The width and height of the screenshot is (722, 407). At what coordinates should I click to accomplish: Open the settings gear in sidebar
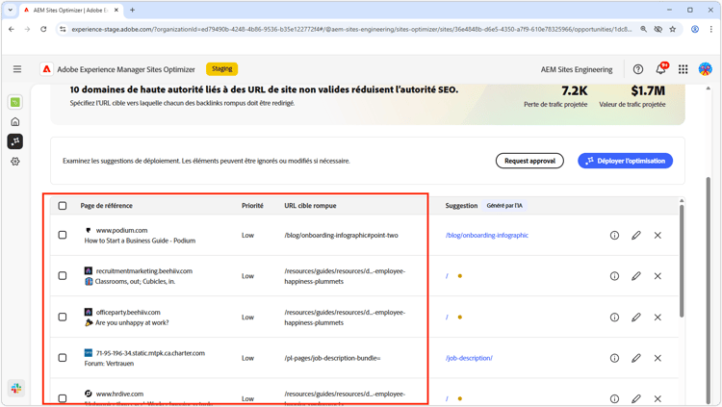[15, 162]
